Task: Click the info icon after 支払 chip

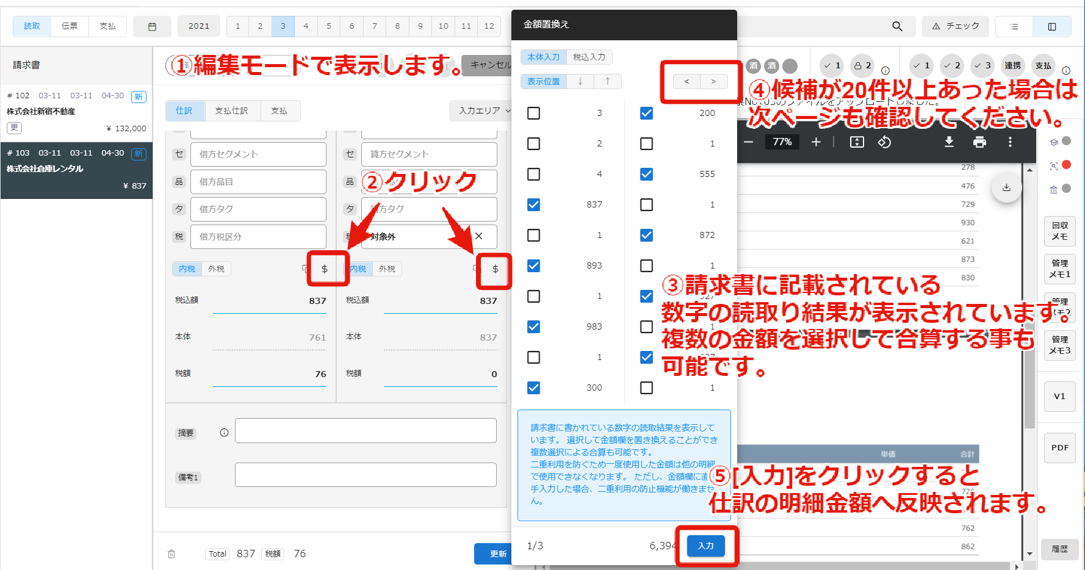Action: click(1066, 70)
